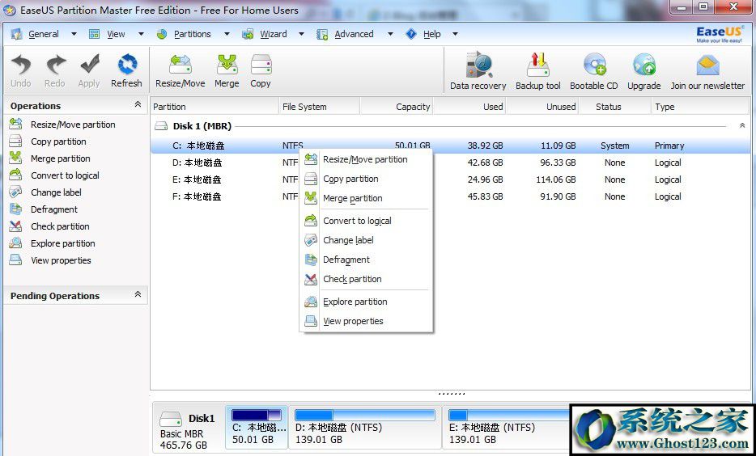The image size is (756, 456).
Task: Choose Defragment from context menu
Action: click(366, 260)
